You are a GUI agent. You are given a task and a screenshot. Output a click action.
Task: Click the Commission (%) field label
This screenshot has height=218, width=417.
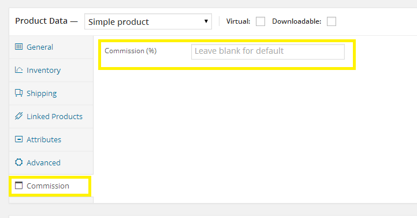coord(131,51)
